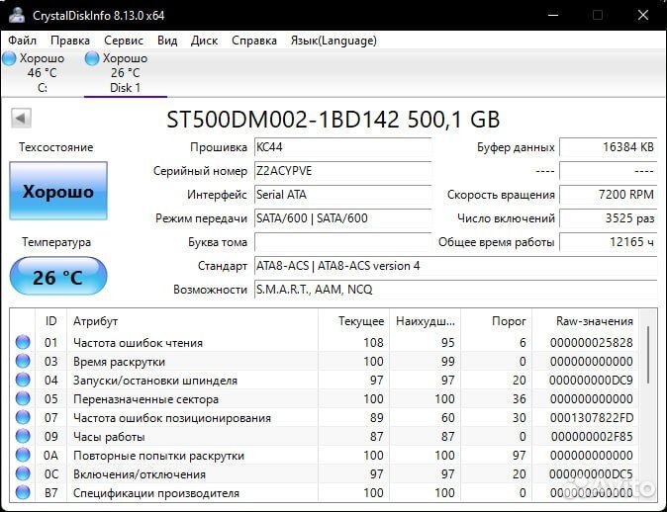Click status orb for attribute 09
This screenshot has height=512, width=667.
(23, 436)
